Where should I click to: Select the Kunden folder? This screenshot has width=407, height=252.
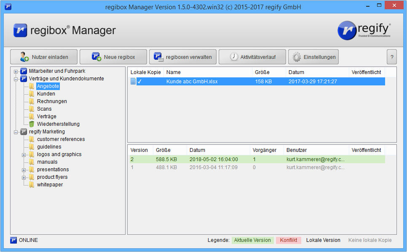pos(46,93)
